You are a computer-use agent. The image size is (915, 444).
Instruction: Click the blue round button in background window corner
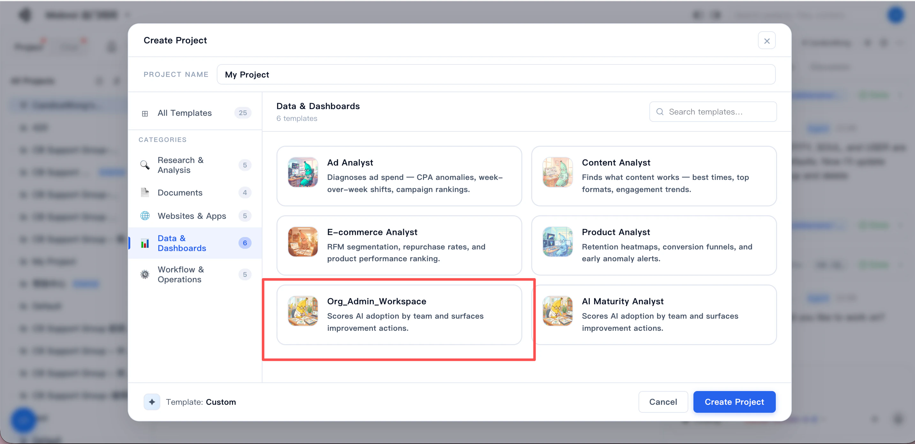pos(23,420)
